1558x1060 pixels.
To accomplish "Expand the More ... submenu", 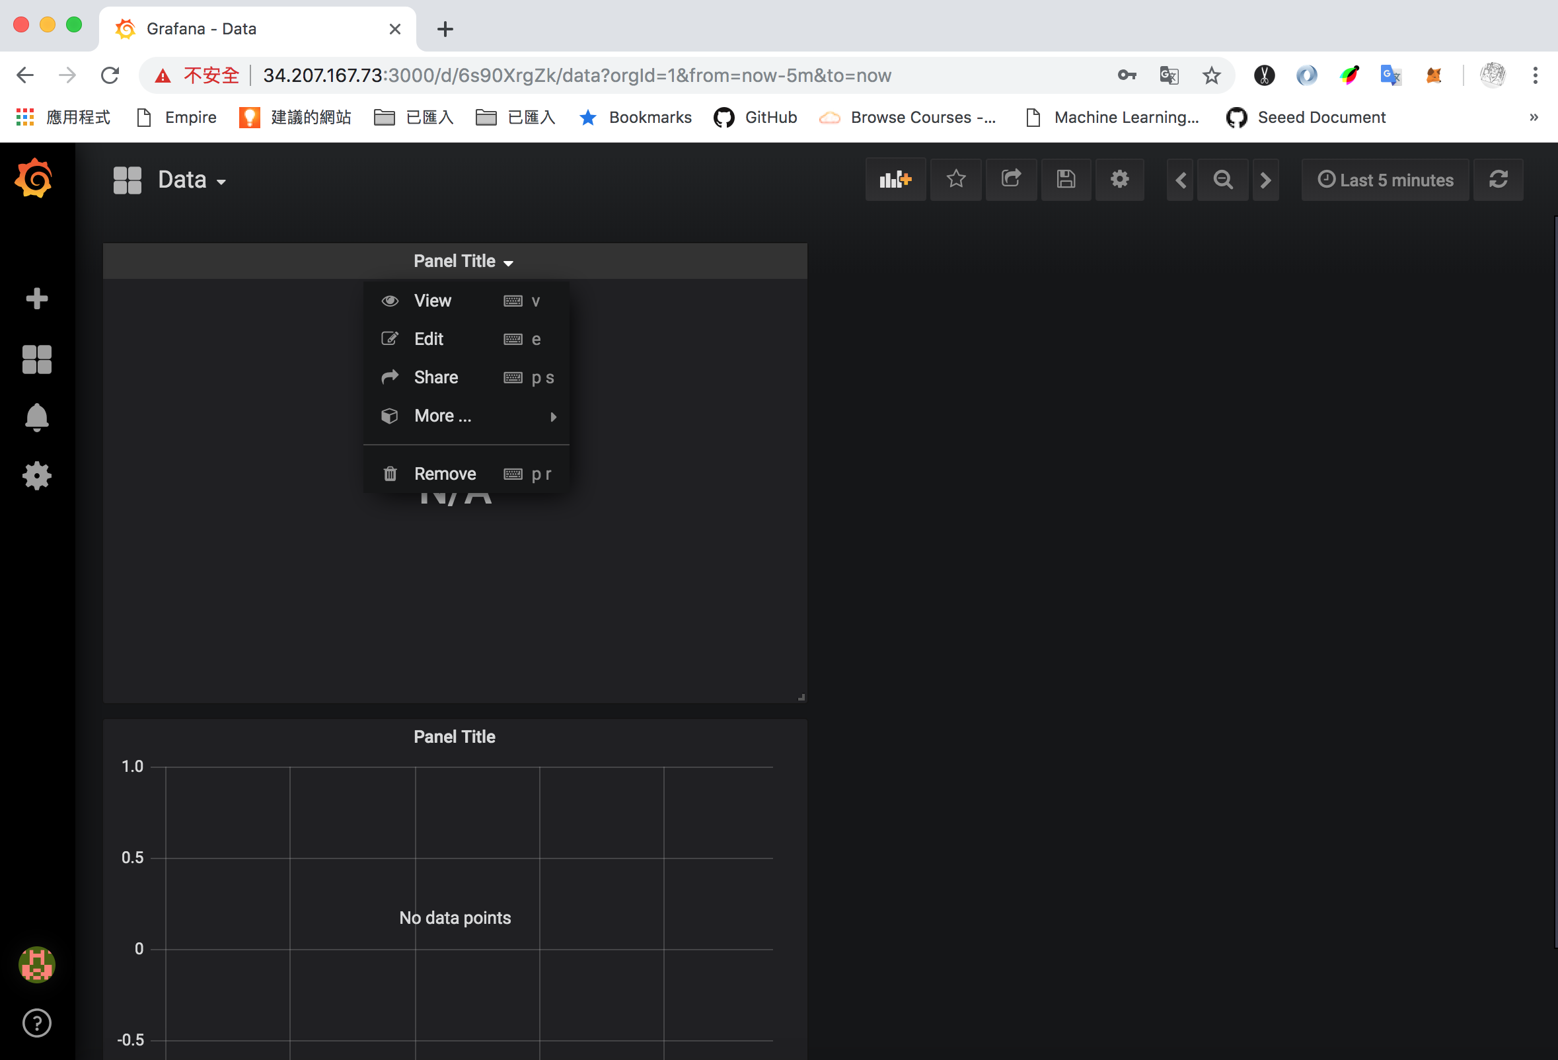I will (466, 416).
